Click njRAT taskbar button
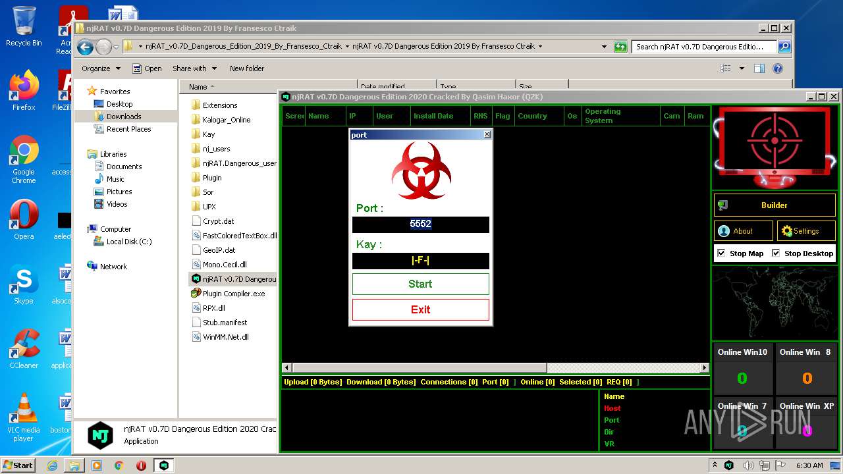The image size is (843, 474). (164, 465)
